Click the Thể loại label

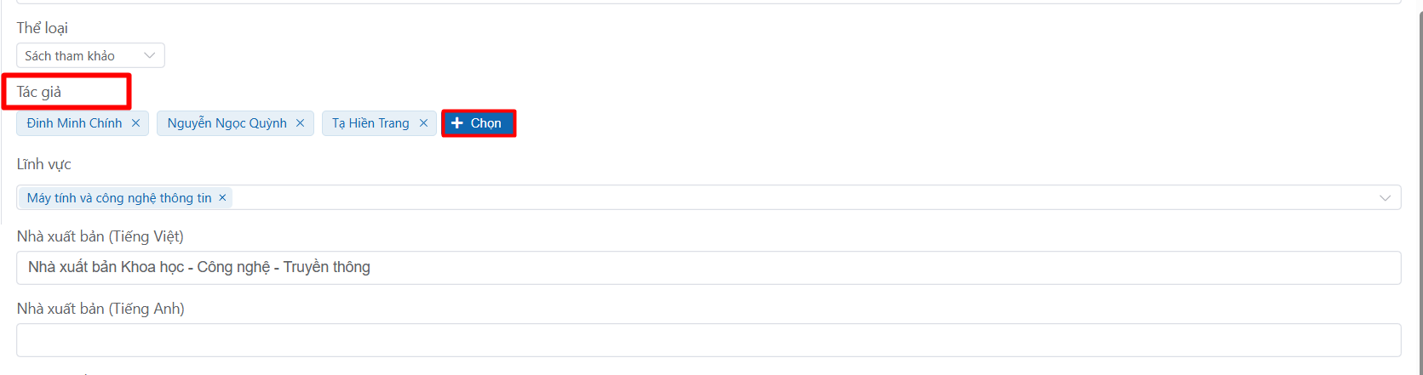pyautogui.click(x=43, y=28)
